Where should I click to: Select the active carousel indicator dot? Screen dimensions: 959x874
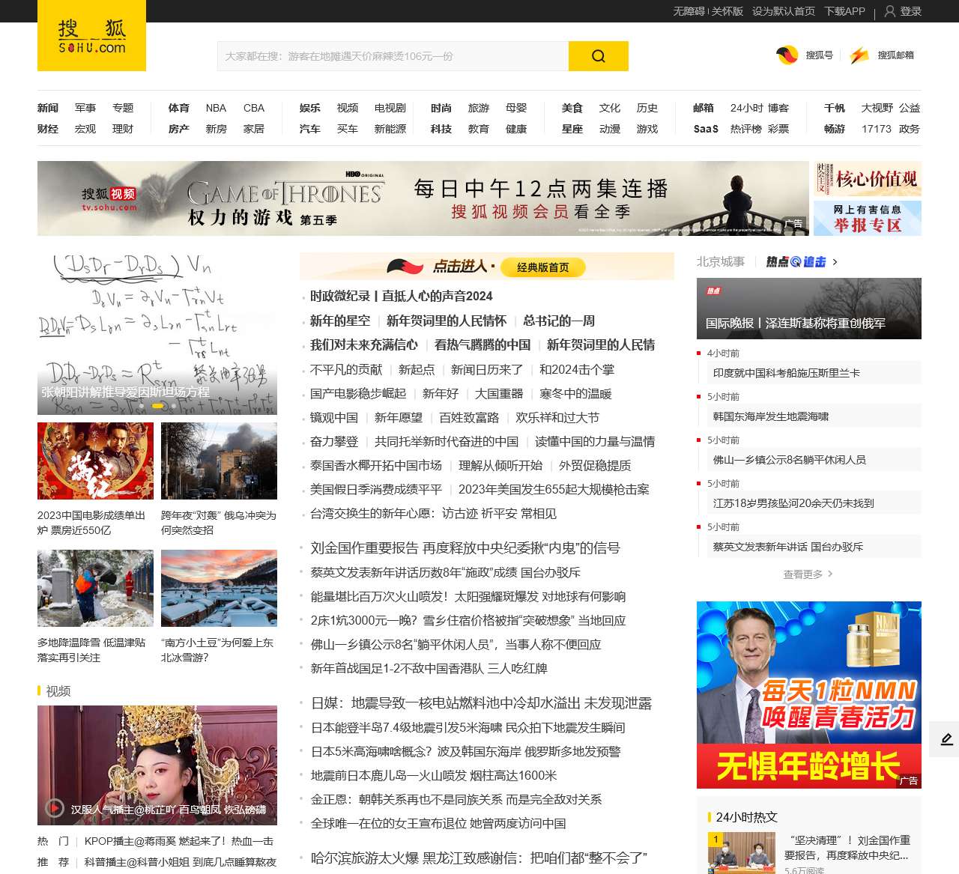(x=157, y=406)
